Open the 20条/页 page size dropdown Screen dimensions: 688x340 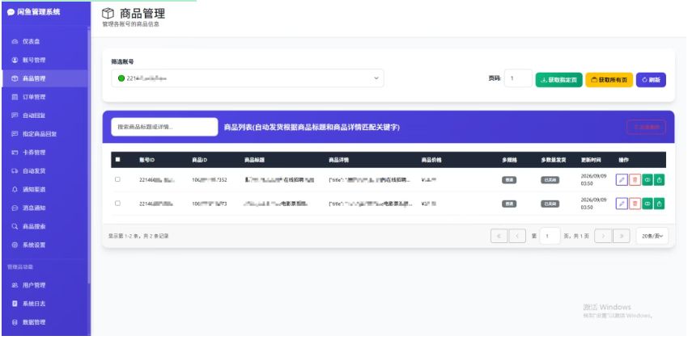pyautogui.click(x=652, y=236)
